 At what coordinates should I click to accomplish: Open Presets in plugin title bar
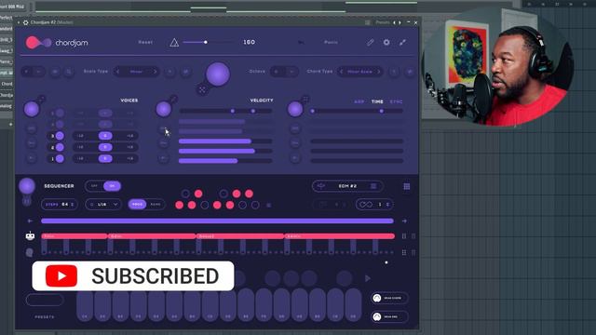pos(383,22)
